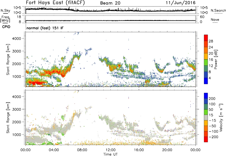Click the "18" tick on frequency axis
This screenshot has height=156, width=226.
19,17
